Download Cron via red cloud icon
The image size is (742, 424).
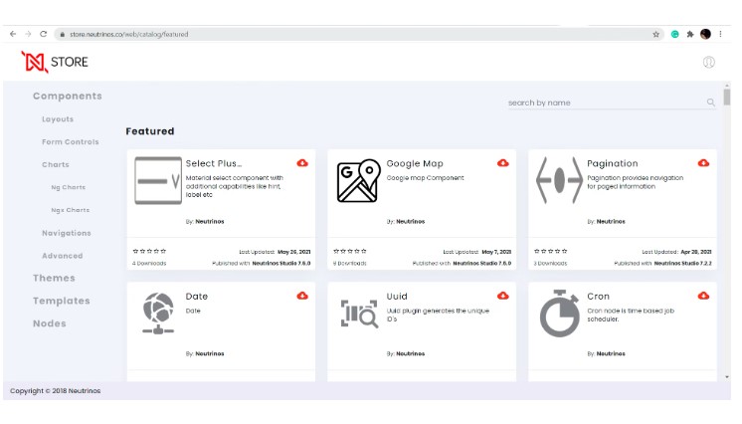coord(703,296)
